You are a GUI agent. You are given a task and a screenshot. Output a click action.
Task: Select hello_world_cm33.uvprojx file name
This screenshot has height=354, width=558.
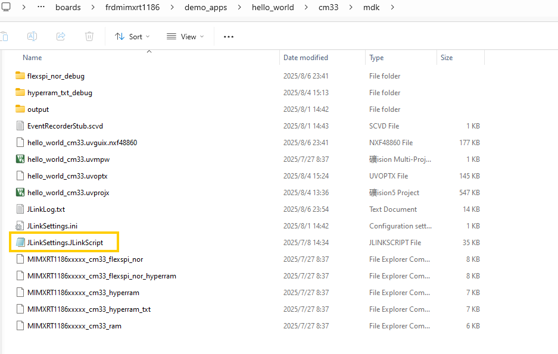(x=68, y=193)
